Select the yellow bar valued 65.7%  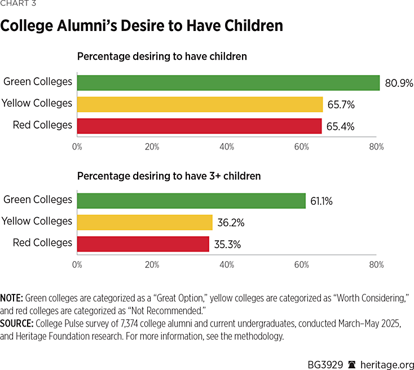[x=200, y=104]
